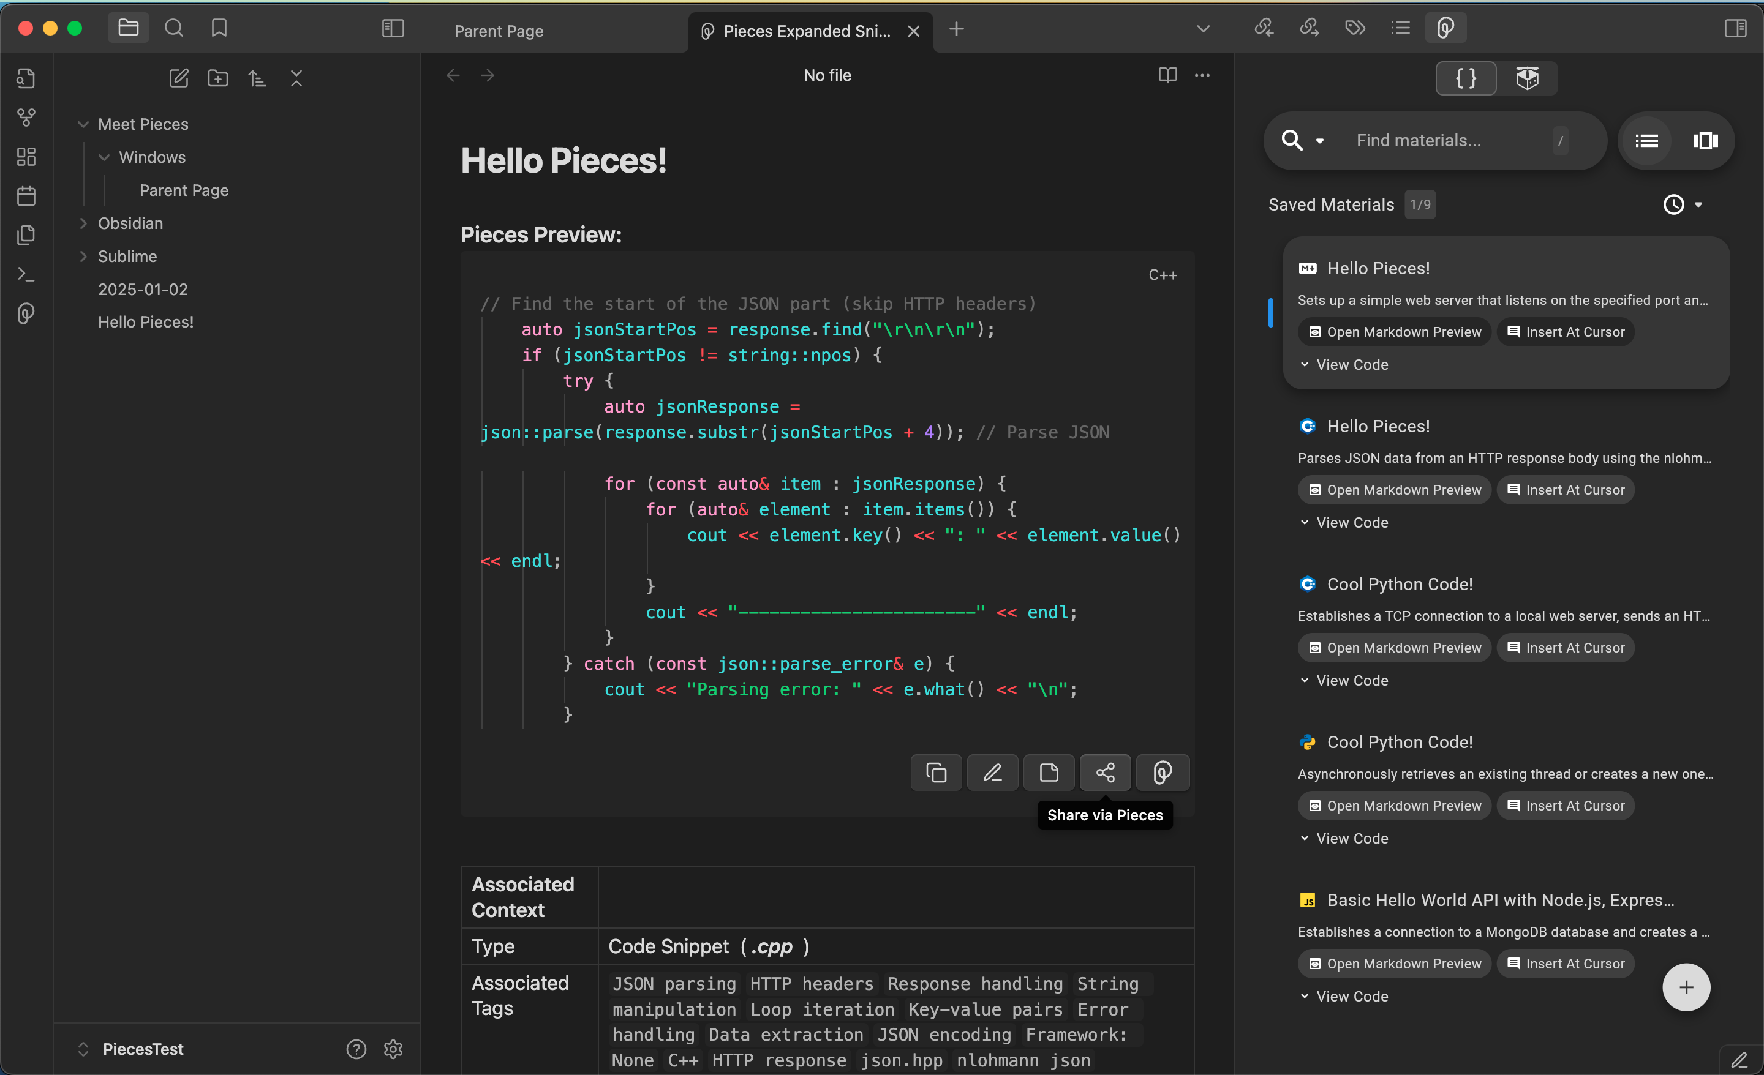Open the search mode dropdown arrow
Viewport: 1764px width, 1075px height.
(x=1319, y=141)
